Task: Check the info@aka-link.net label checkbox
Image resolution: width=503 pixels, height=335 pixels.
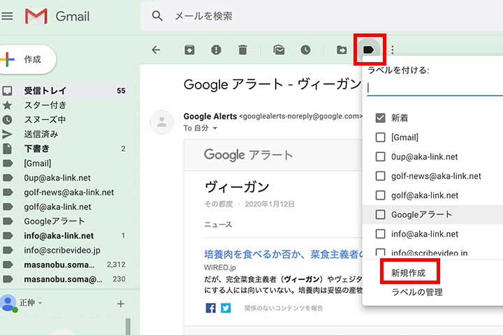Action: (380, 234)
